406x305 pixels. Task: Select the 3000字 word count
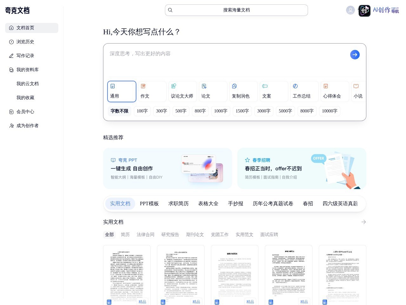pos(264,111)
